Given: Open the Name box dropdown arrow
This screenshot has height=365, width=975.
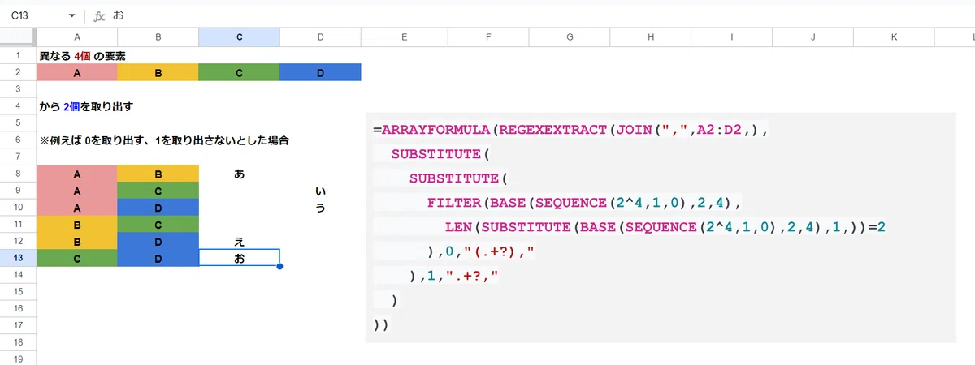Looking at the screenshot, I should tap(71, 15).
